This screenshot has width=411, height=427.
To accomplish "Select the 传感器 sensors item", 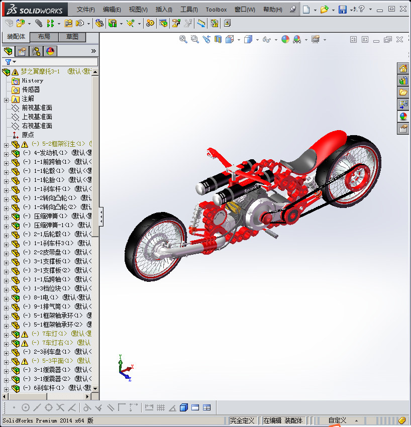I will tap(31, 89).
